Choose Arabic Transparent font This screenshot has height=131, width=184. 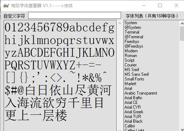click(x=141, y=93)
